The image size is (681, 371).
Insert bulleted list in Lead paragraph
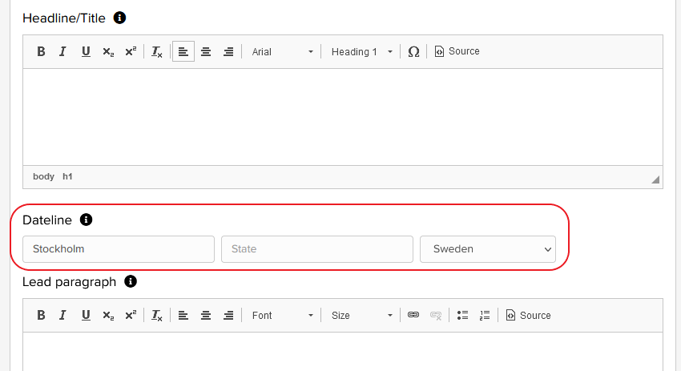[462, 316]
